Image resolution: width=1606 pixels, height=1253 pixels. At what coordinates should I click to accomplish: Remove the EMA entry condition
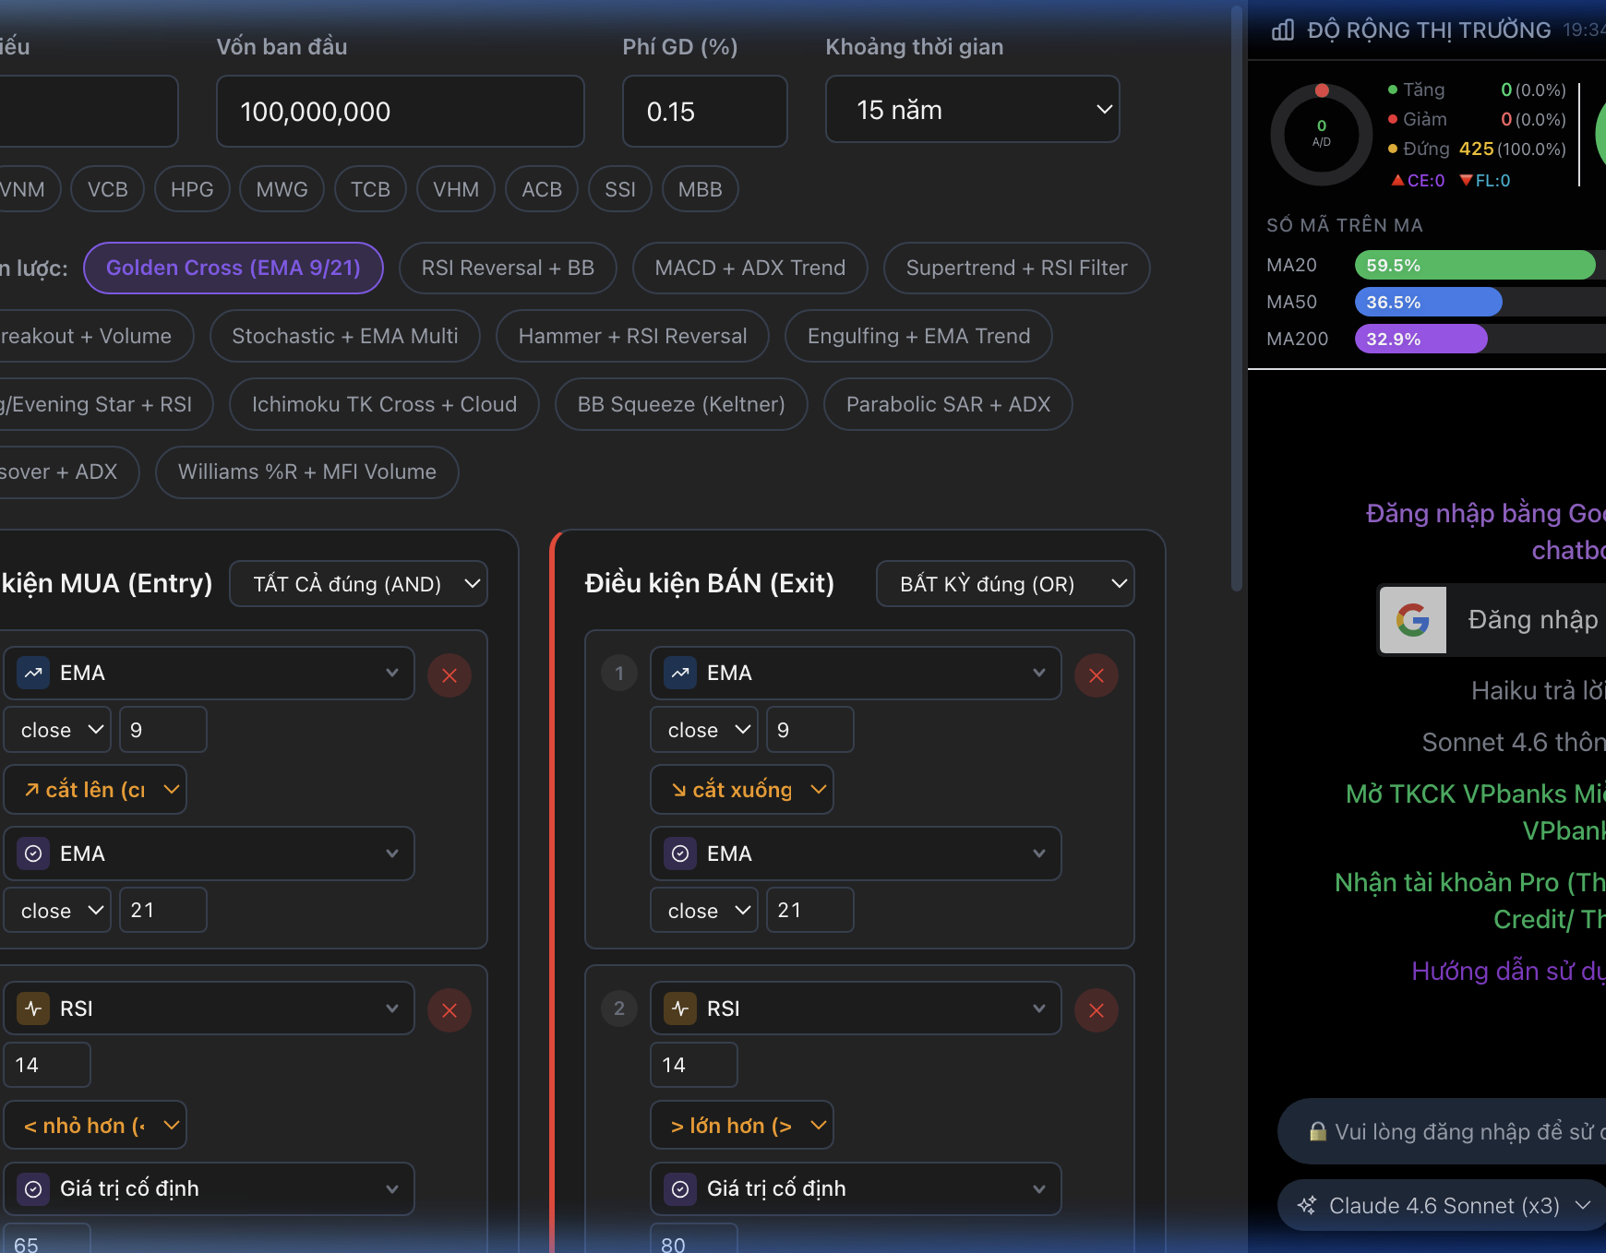point(449,675)
